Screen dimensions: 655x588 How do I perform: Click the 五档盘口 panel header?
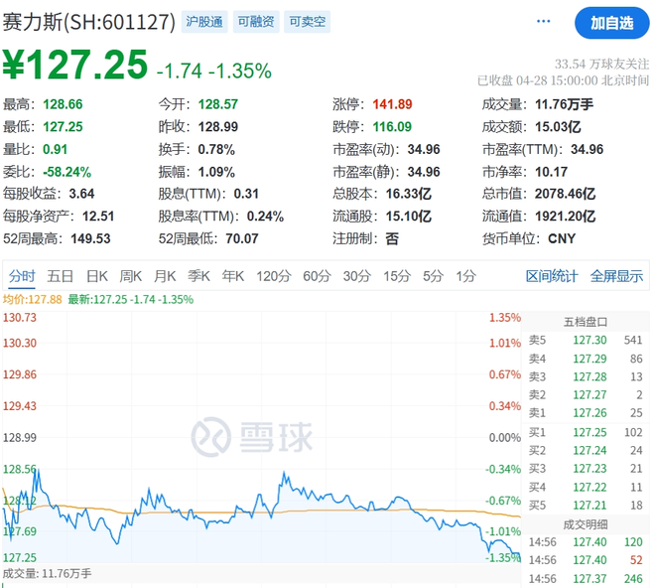point(586,322)
